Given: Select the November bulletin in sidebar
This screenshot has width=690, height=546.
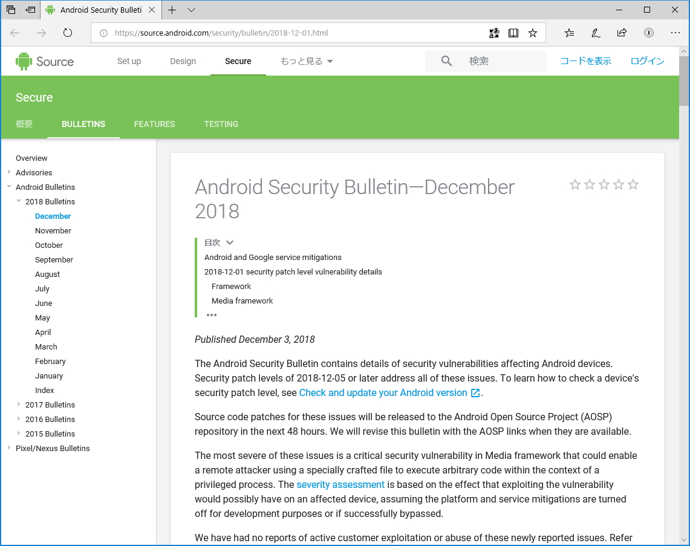Looking at the screenshot, I should click(53, 230).
